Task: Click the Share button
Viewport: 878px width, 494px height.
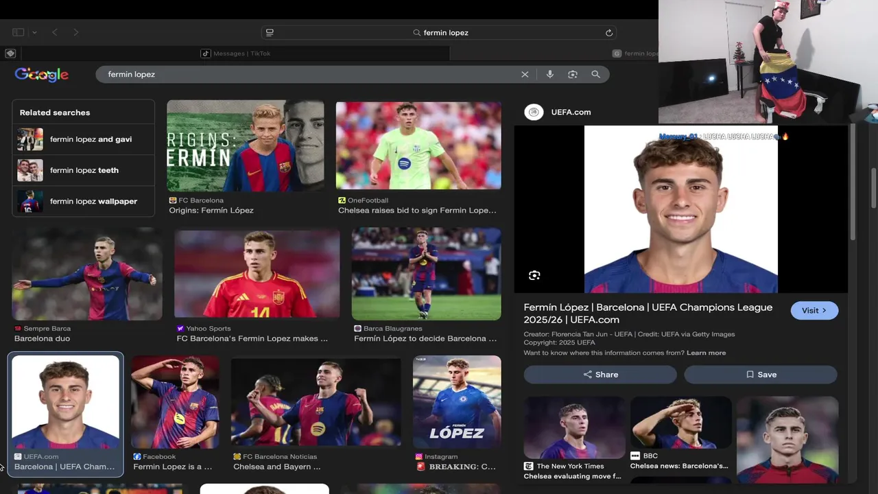Action: [x=600, y=375]
